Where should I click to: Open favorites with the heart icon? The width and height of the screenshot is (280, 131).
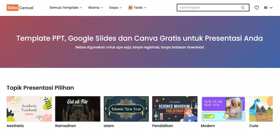pyautogui.click(x=256, y=8)
